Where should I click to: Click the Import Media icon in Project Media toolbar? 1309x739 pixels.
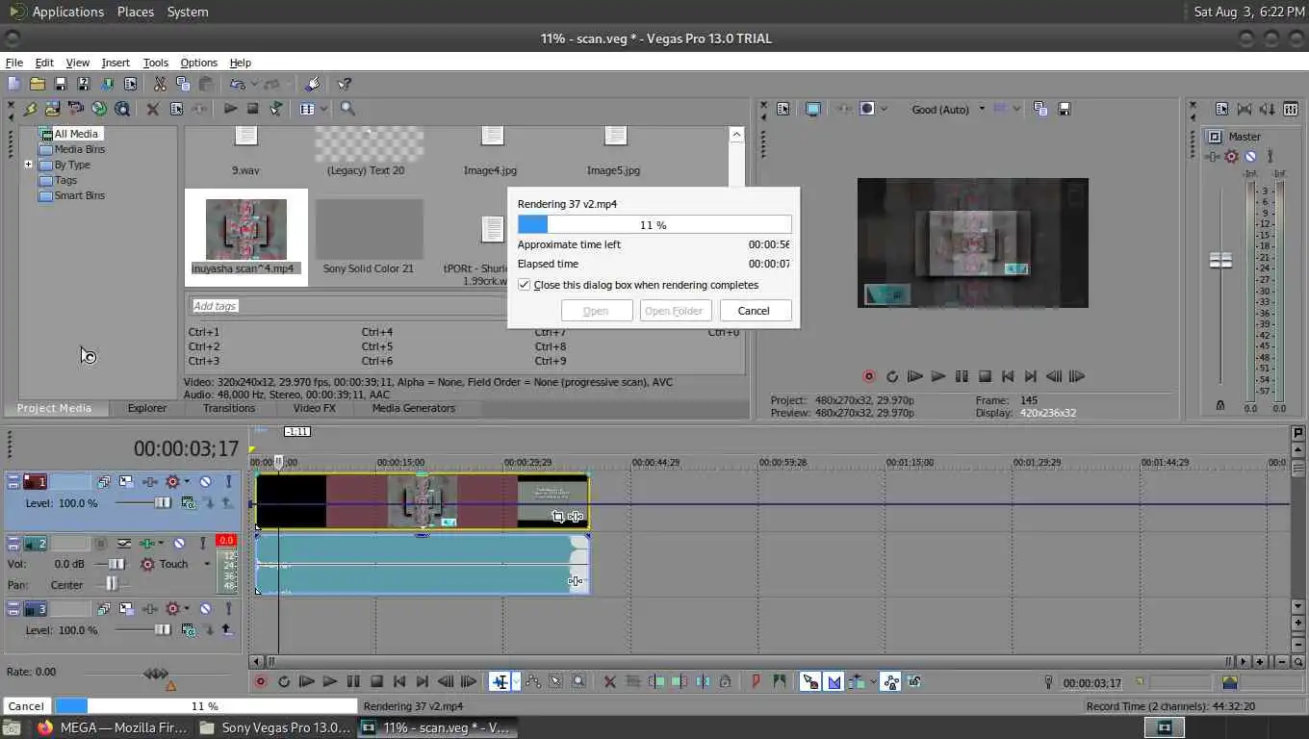[x=52, y=109]
